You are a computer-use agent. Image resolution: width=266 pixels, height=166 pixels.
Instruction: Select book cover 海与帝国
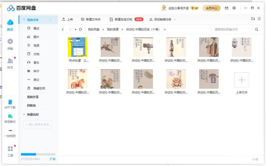(176, 79)
